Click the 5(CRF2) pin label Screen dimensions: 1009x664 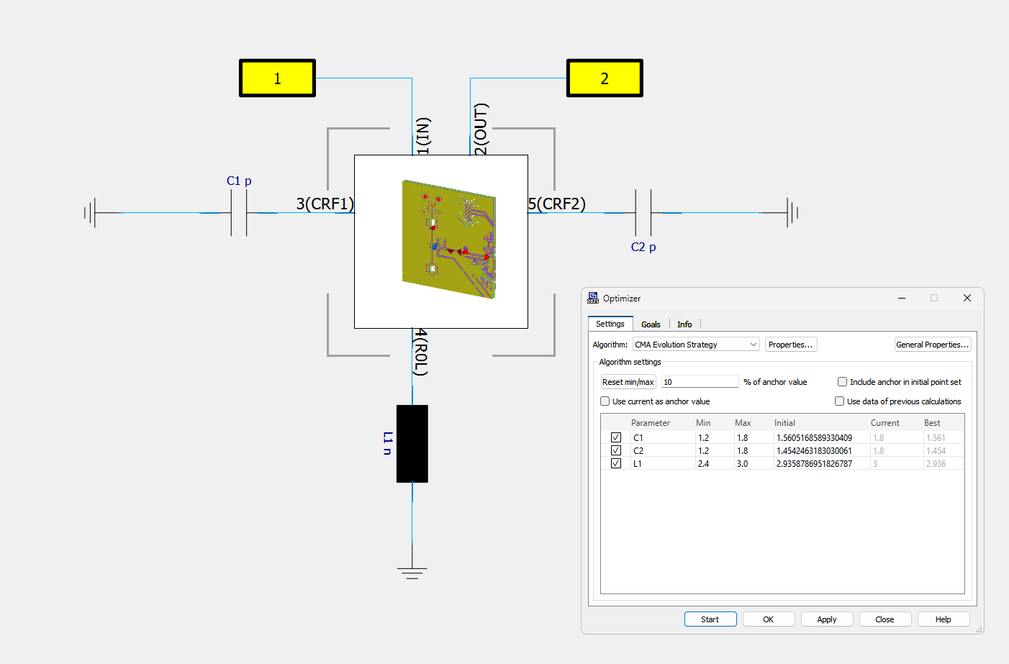coord(557,204)
